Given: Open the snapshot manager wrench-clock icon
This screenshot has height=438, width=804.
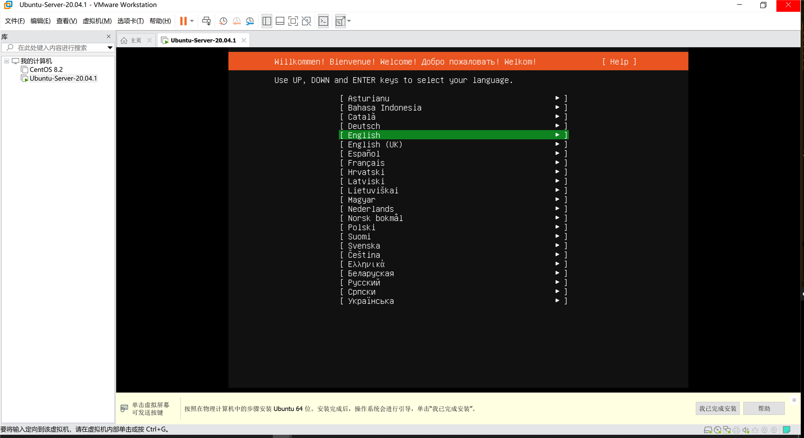Looking at the screenshot, I should coord(250,21).
